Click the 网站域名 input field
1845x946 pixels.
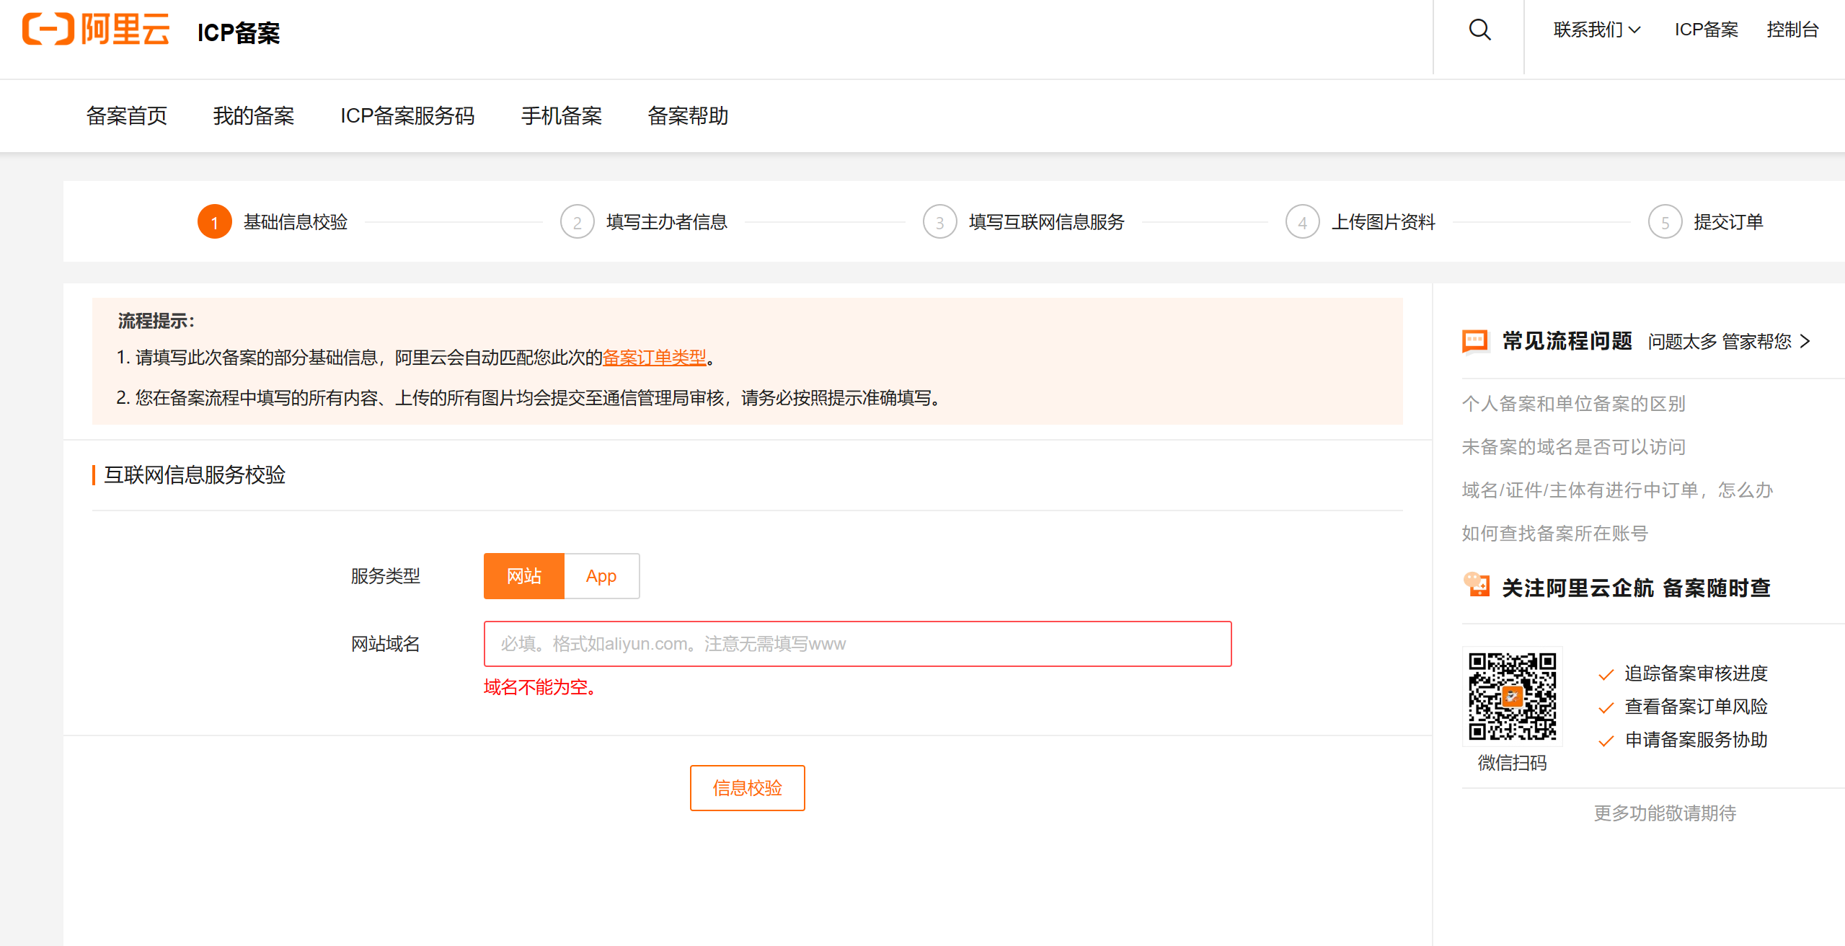857,644
